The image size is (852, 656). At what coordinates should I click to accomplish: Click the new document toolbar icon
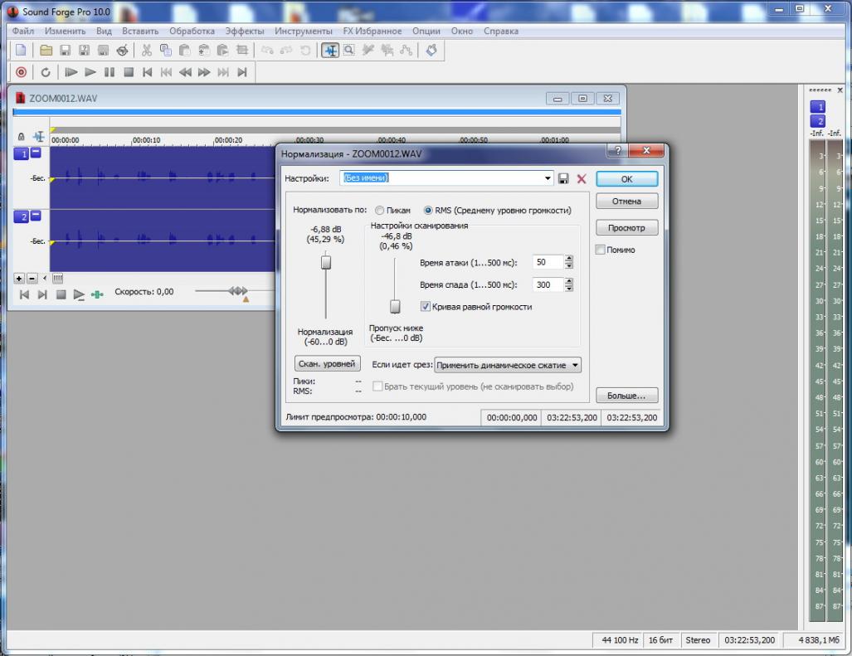pyautogui.click(x=21, y=51)
